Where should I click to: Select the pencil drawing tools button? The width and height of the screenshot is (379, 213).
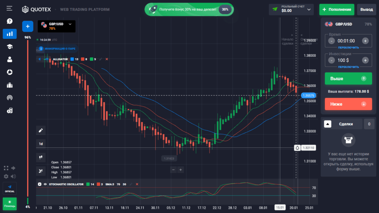[x=41, y=130]
